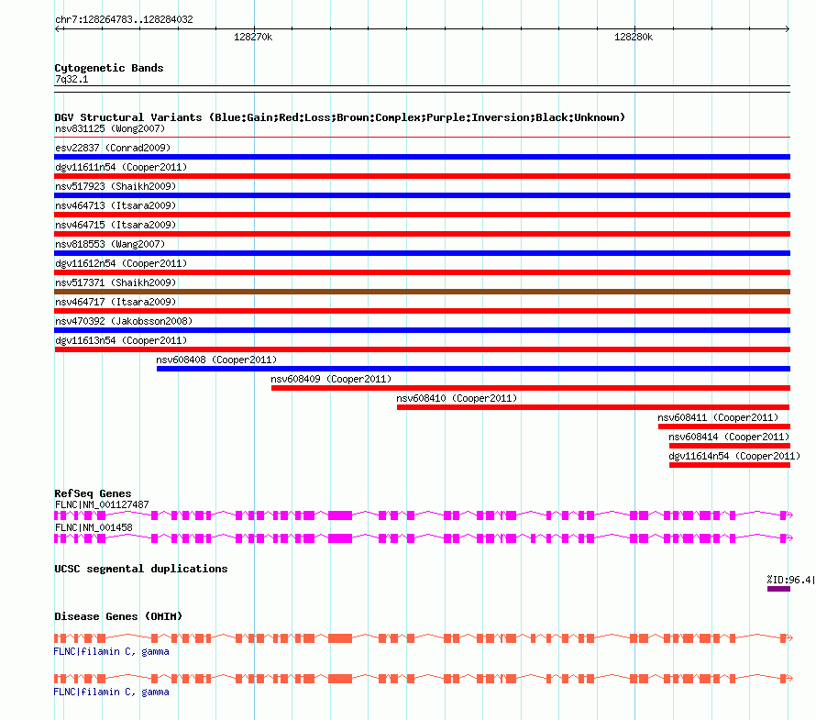Open nsv818553 (Wang2007) variant label
The width and height of the screenshot is (816, 720).
pos(110,244)
